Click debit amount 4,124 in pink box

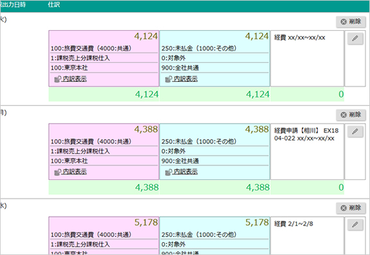tap(146, 37)
